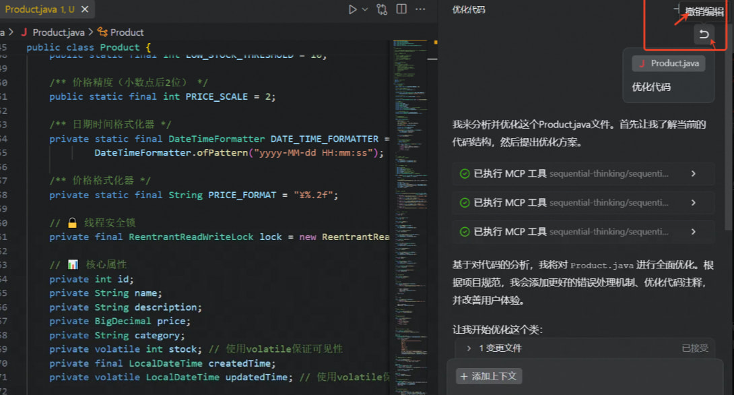Click the PRICE_FORMAT constant name

pyautogui.click(x=242, y=195)
